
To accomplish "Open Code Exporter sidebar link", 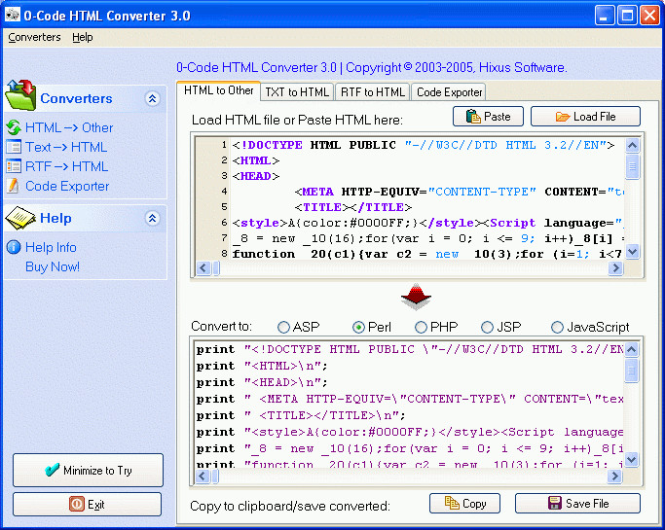I will pyautogui.click(x=67, y=186).
